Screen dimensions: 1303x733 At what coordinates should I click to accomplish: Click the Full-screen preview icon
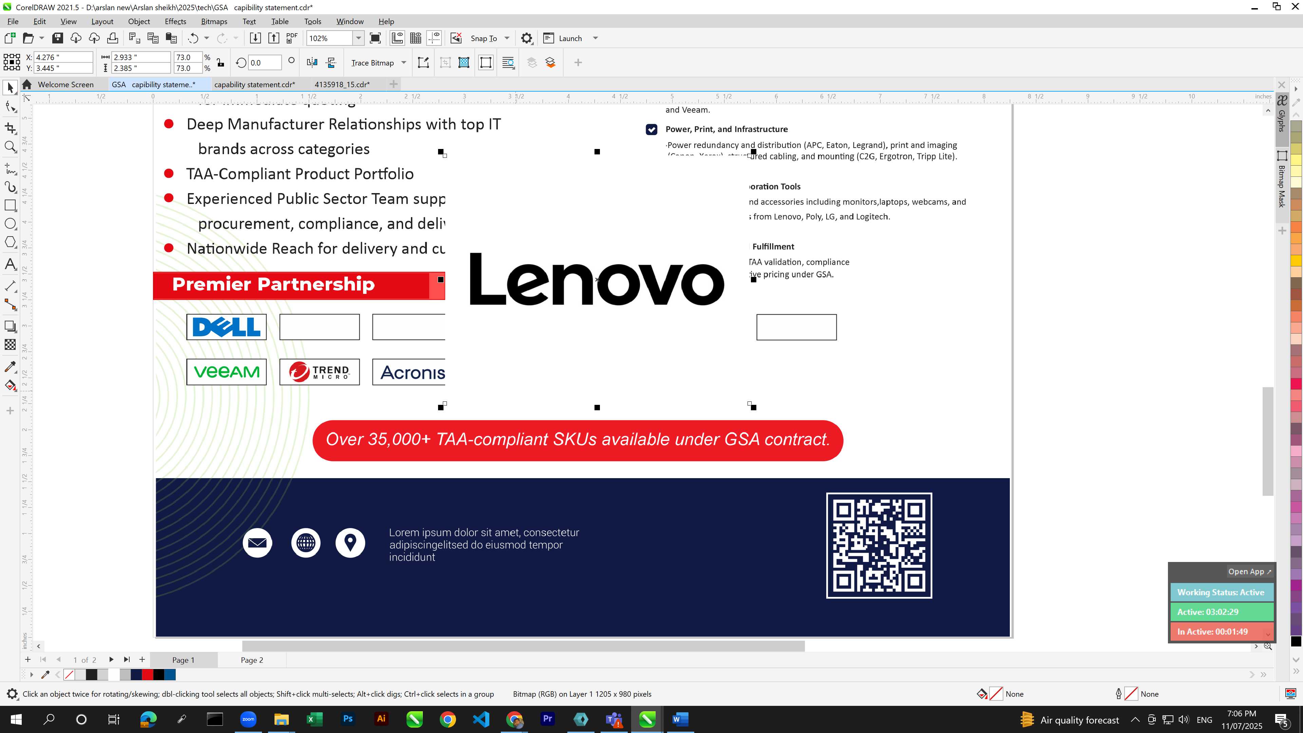click(375, 38)
